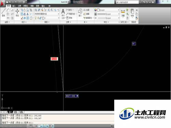
Task: Choose the Circle tool in Draw panel
Action: [x=8, y=14]
